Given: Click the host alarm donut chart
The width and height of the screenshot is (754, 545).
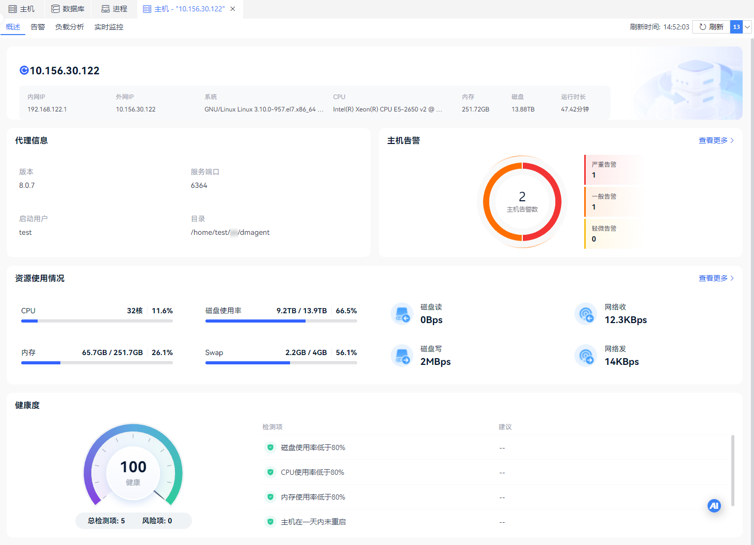Looking at the screenshot, I should (522, 202).
